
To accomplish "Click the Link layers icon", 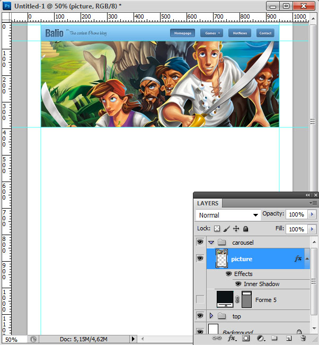I will coord(216,338).
